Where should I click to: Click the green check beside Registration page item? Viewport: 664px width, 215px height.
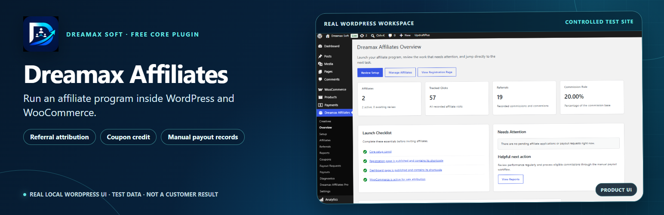click(365, 161)
